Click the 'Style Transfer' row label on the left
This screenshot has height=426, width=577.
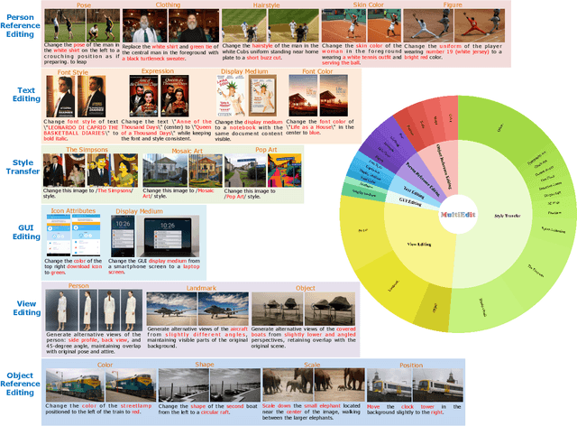pos(23,167)
